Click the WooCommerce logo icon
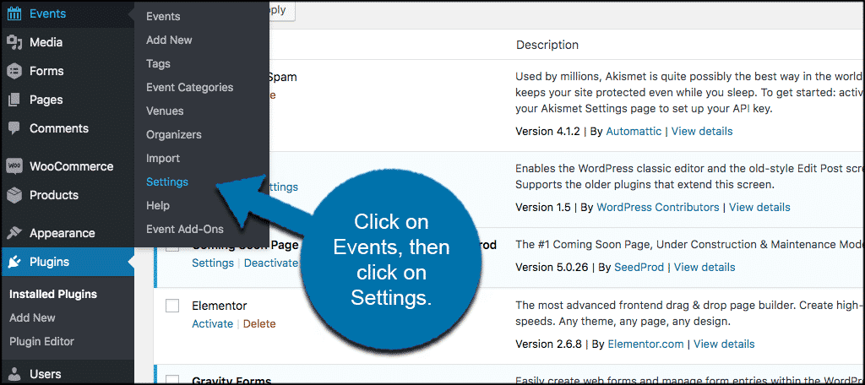865x385 pixels. (x=14, y=166)
